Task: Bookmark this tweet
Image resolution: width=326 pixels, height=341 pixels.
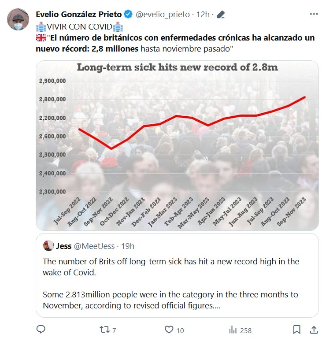Action: [297, 330]
